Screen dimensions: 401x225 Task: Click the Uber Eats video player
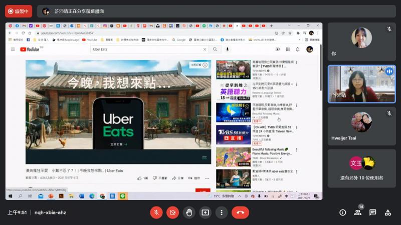point(118,111)
